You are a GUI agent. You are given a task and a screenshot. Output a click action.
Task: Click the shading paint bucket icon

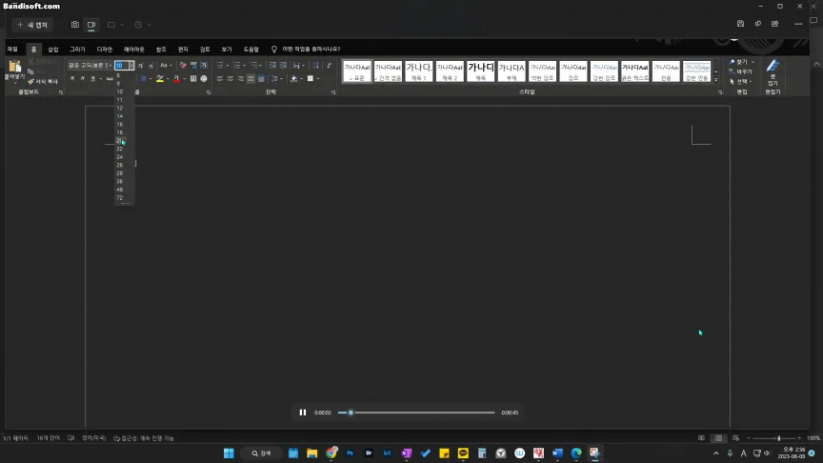pos(294,79)
